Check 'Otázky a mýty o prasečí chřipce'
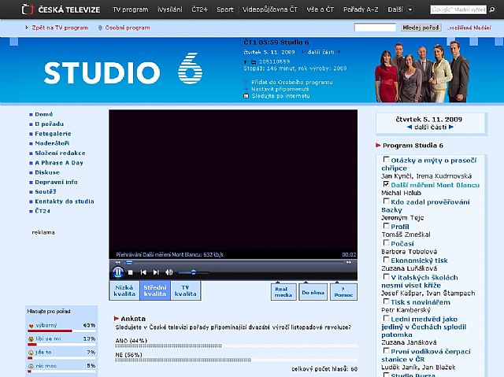 [386, 159]
